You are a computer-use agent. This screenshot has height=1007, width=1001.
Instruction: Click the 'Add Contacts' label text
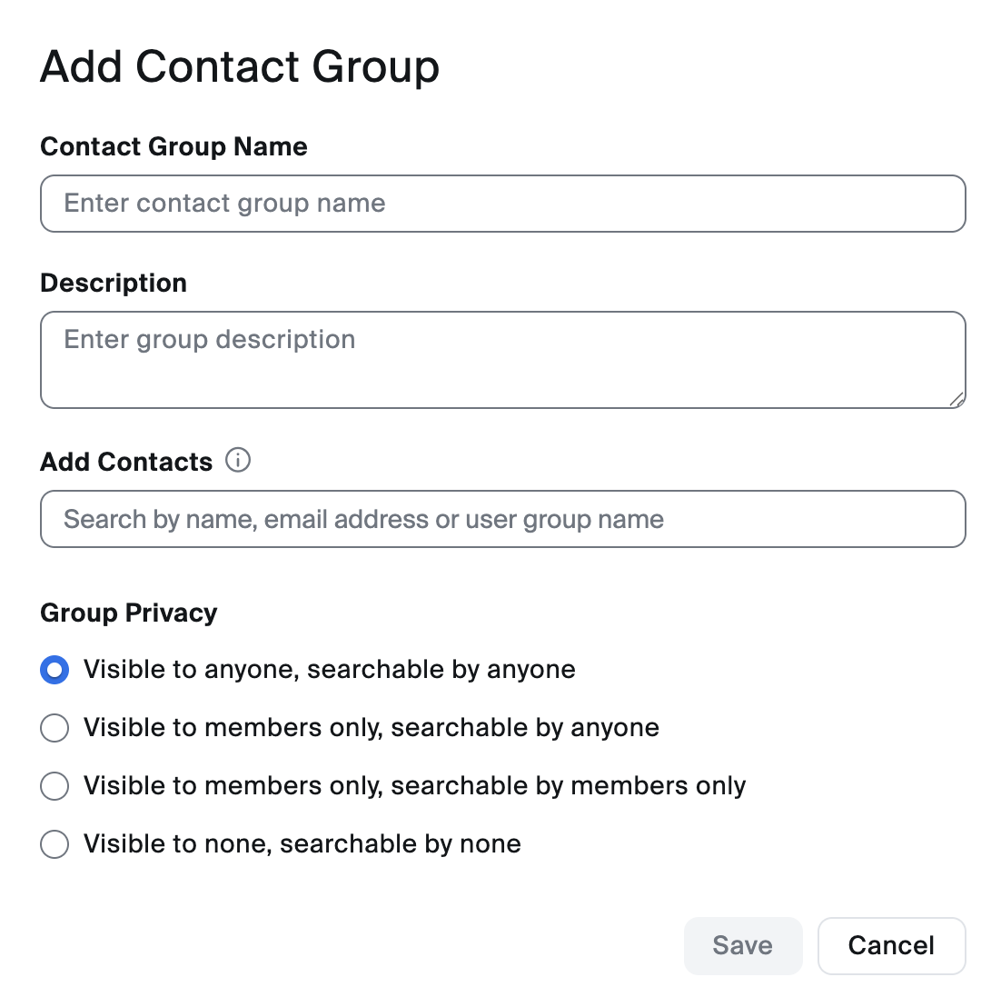[x=126, y=462]
